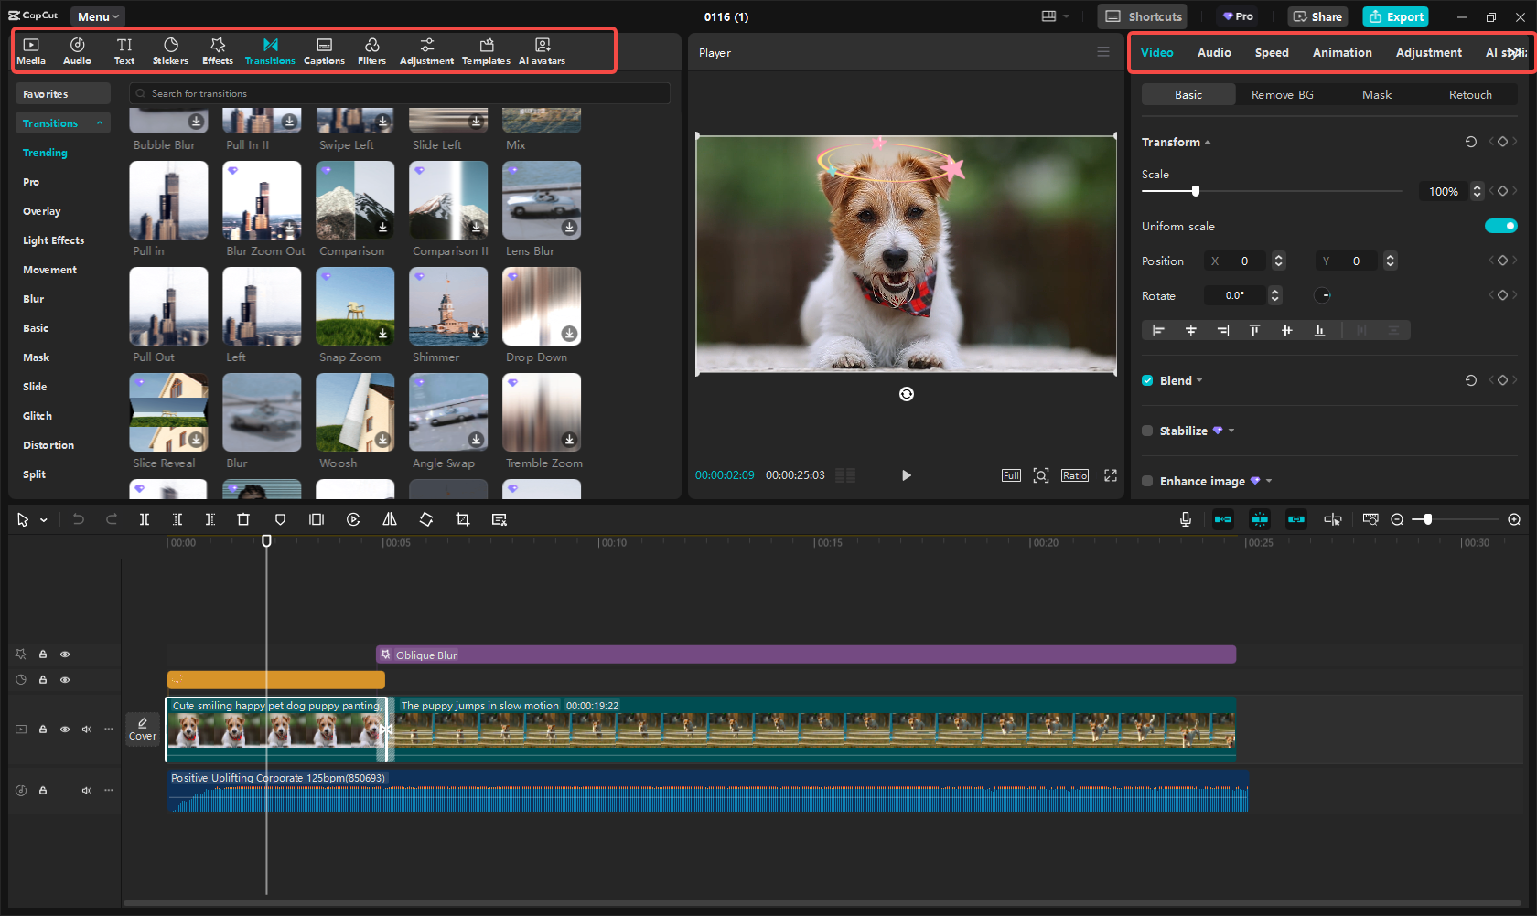1537x916 pixels.
Task: Toggle the Uniform scale switch
Action: pyautogui.click(x=1500, y=226)
